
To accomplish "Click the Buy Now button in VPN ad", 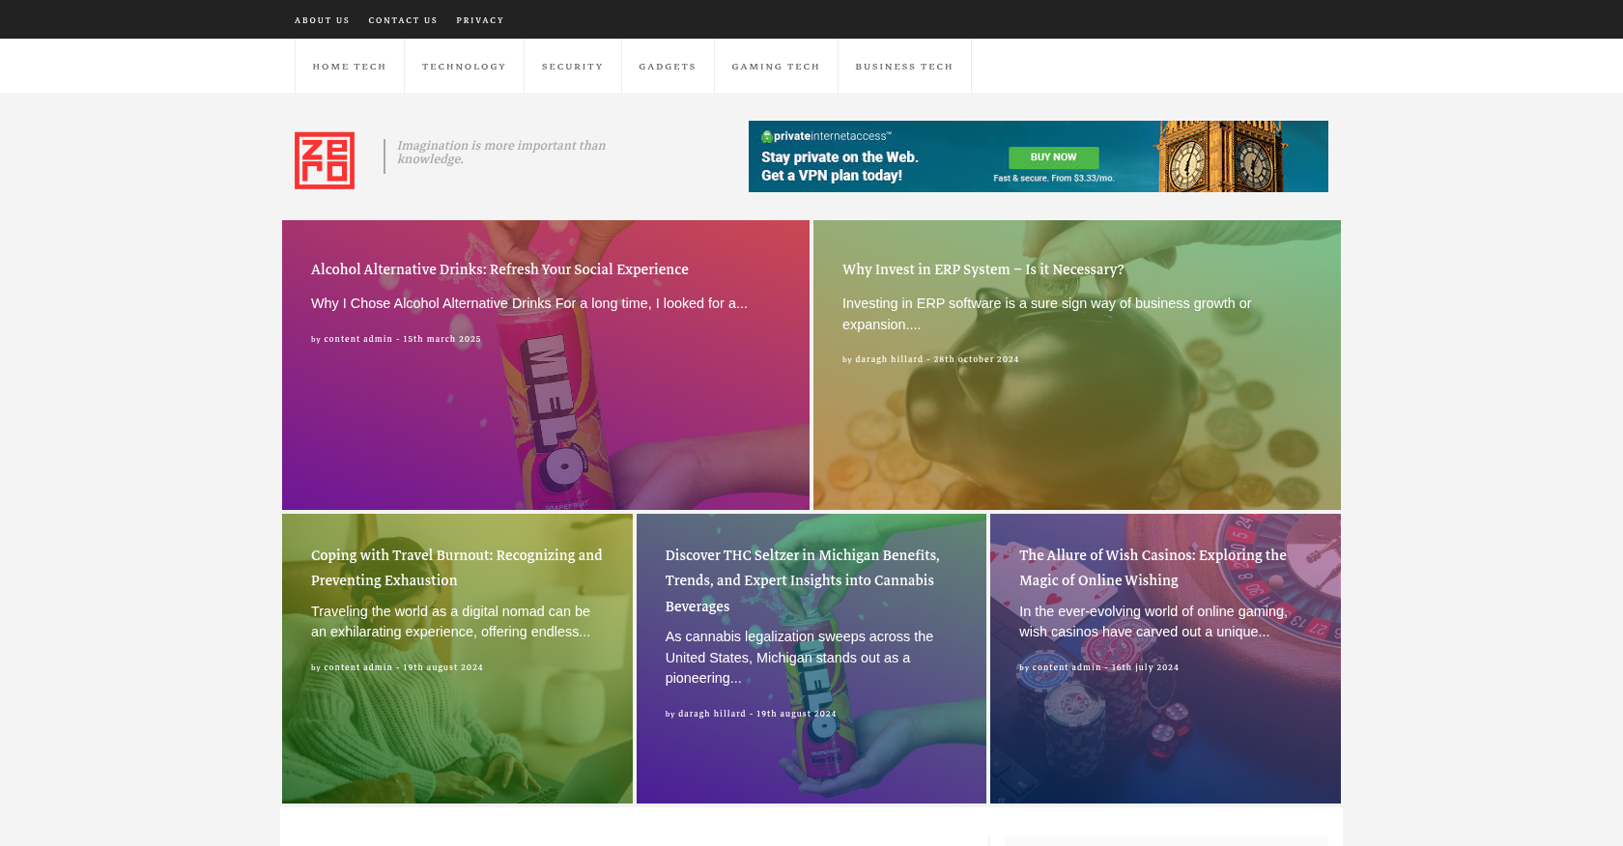I will click(1053, 157).
